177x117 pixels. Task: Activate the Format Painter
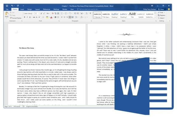tap(16, 18)
